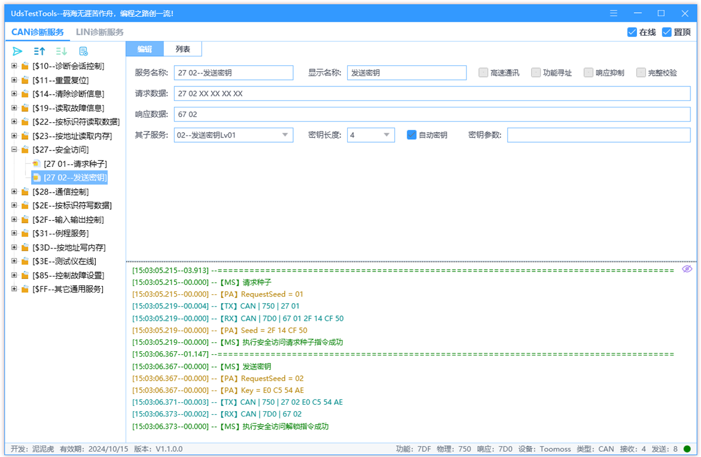Viewport: 701px width, 457px height.
Task: Click the document settings toolbar icon
Action: point(83,51)
